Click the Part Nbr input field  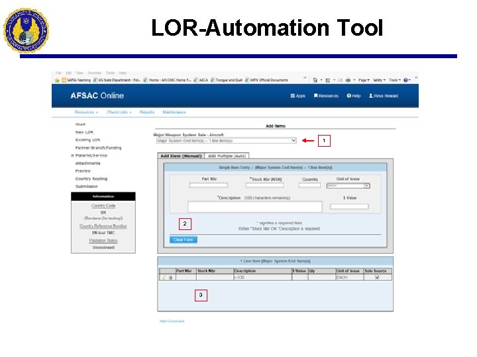click(x=209, y=185)
